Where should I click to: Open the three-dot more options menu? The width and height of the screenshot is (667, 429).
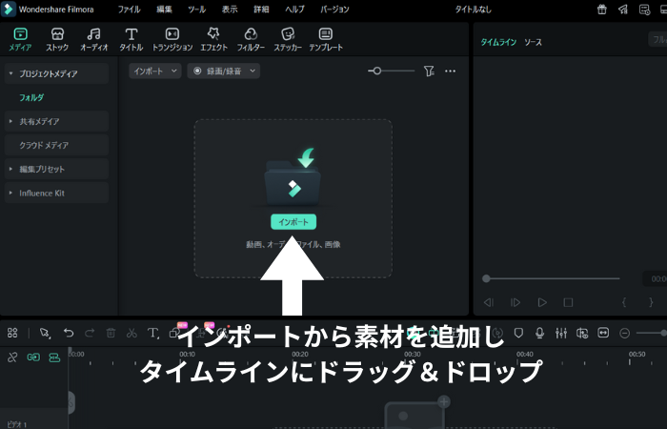pyautogui.click(x=450, y=71)
